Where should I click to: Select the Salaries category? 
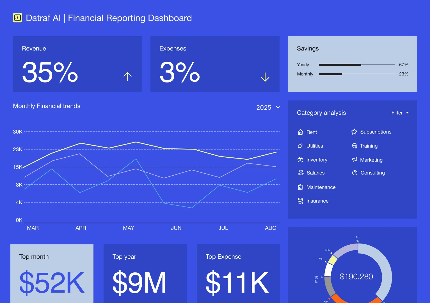(x=311, y=173)
